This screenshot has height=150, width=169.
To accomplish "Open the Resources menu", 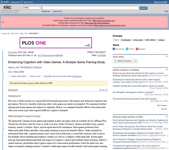I will [17, 2].
